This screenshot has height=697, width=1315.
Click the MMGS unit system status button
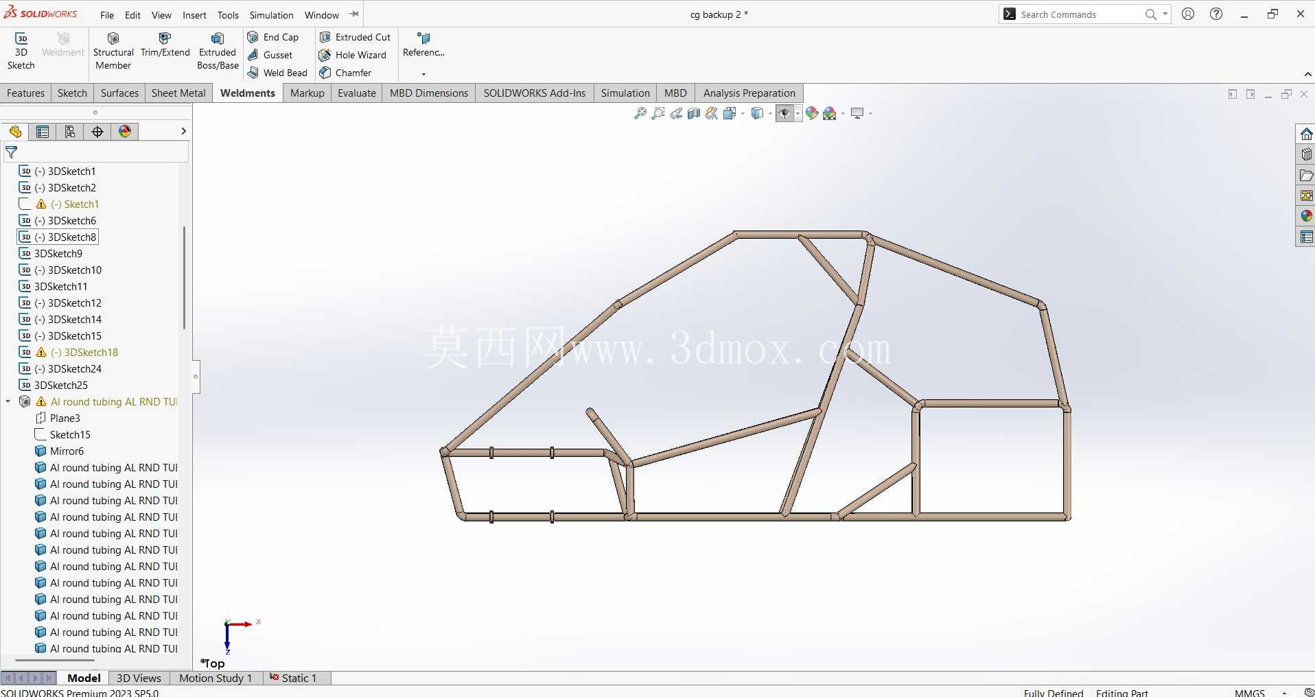1249,692
